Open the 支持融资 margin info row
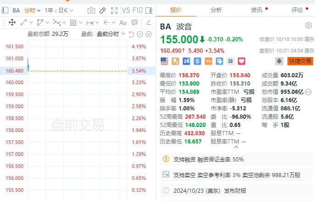The image size is (315, 201). (236, 160)
